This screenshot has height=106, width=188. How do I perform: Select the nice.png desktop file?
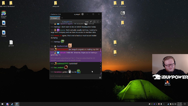click(4, 33)
